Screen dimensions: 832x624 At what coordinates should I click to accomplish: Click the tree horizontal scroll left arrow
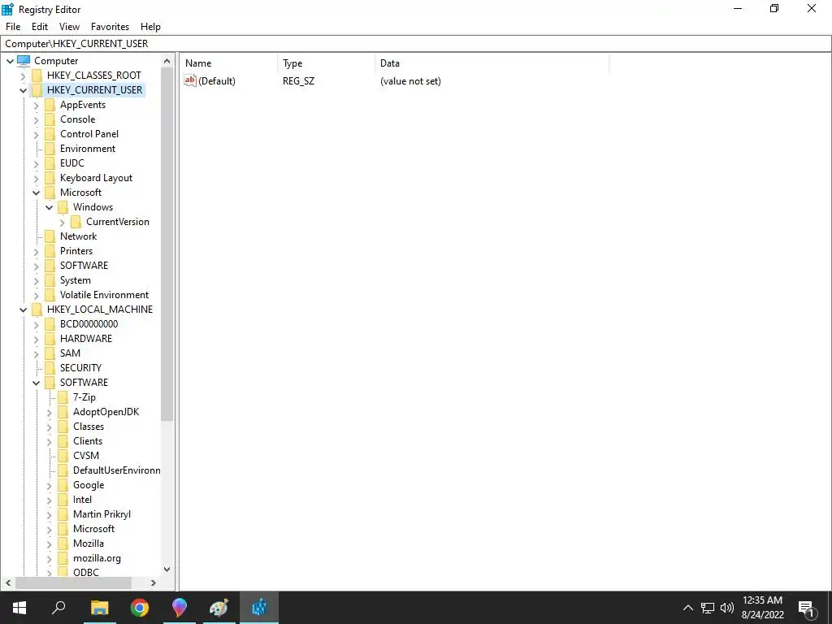tap(8, 583)
